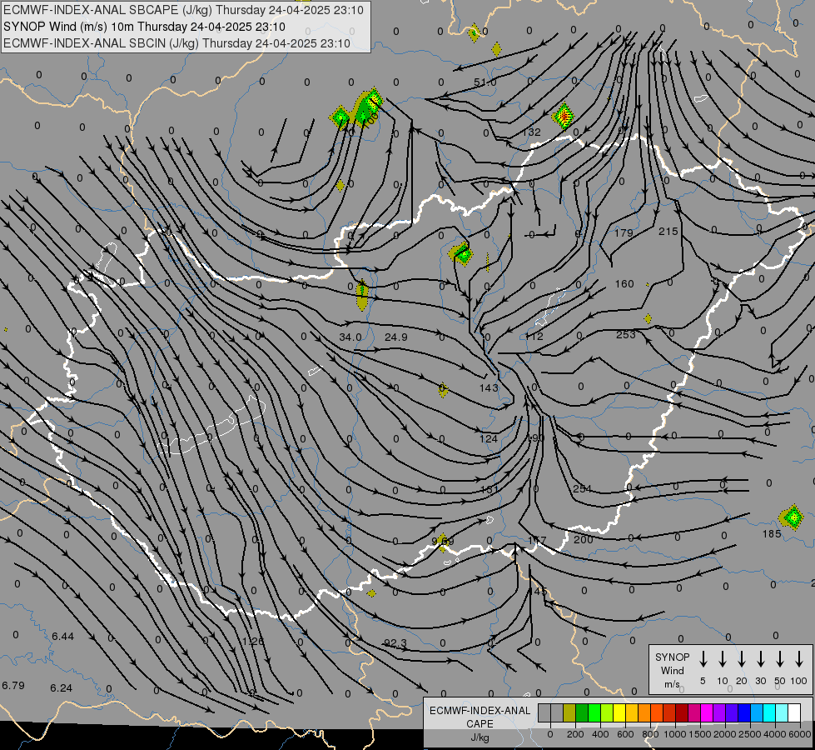The image size is (815, 750).
Task: Click the wind arrow above 10 m/s
Action: 722,659
